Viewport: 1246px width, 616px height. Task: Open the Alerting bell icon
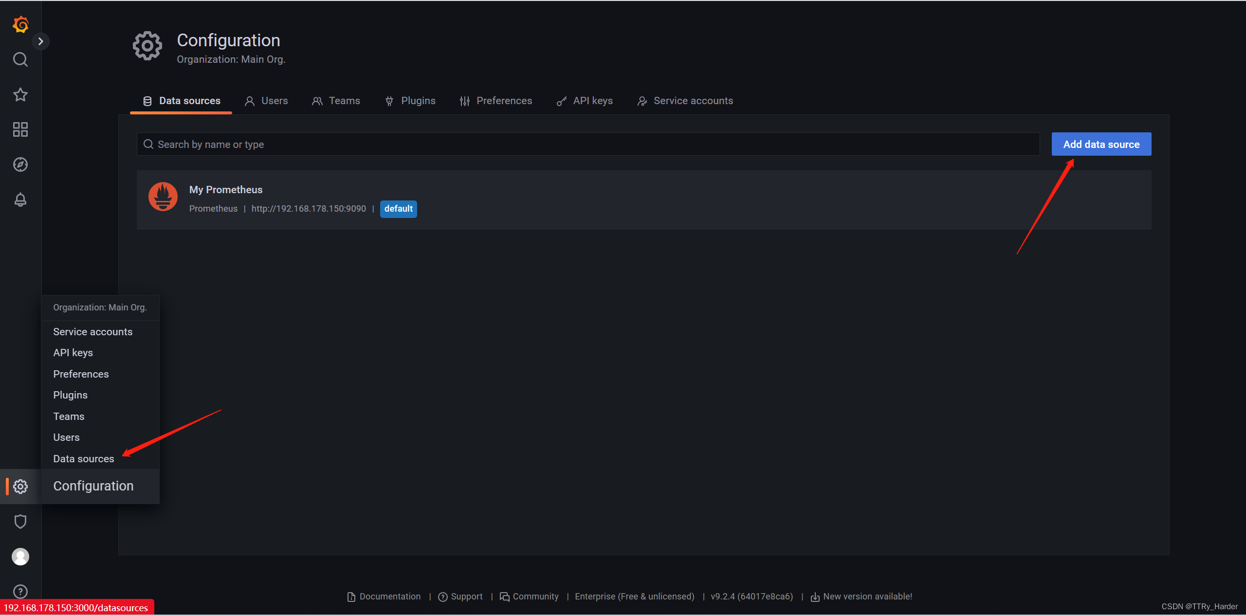tap(20, 199)
